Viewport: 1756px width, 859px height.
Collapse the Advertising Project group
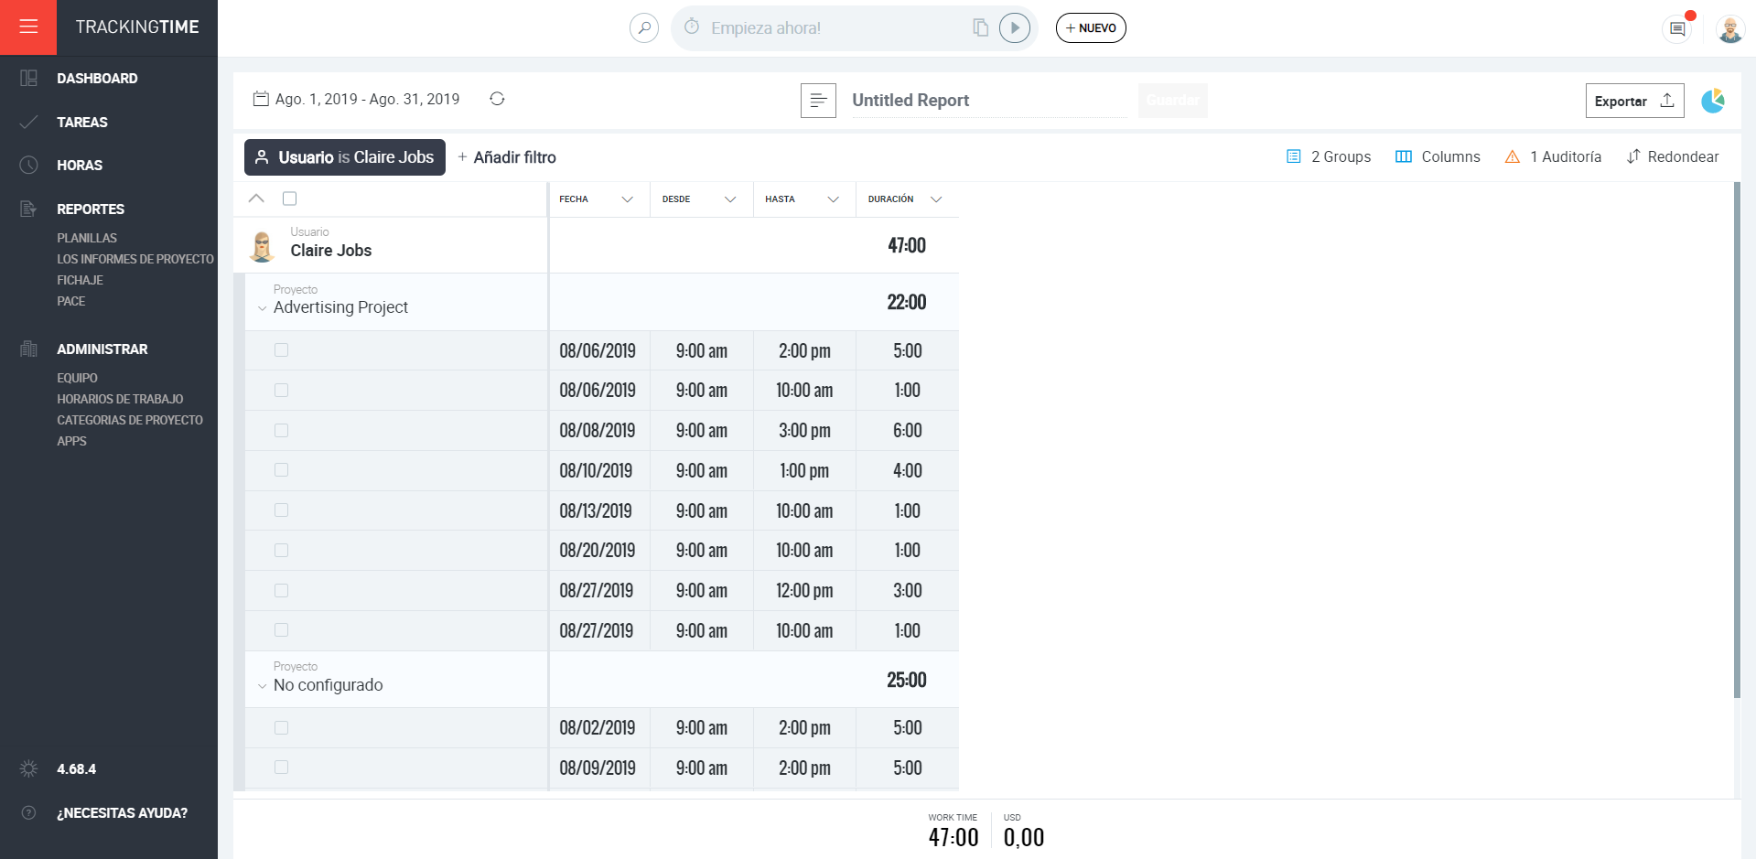click(262, 308)
